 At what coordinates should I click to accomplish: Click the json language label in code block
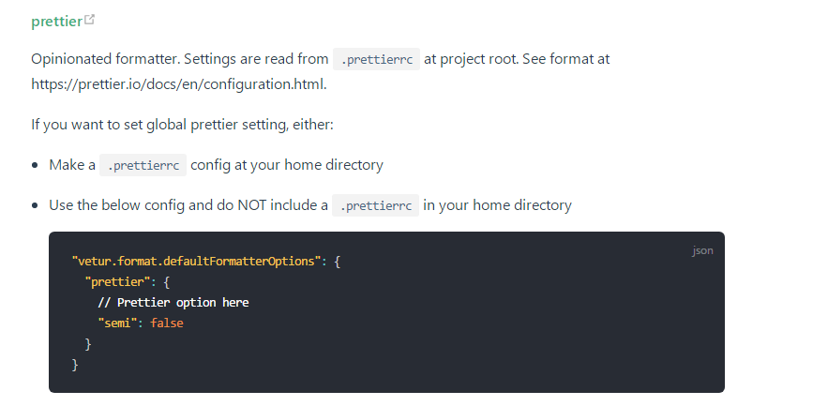pos(702,250)
